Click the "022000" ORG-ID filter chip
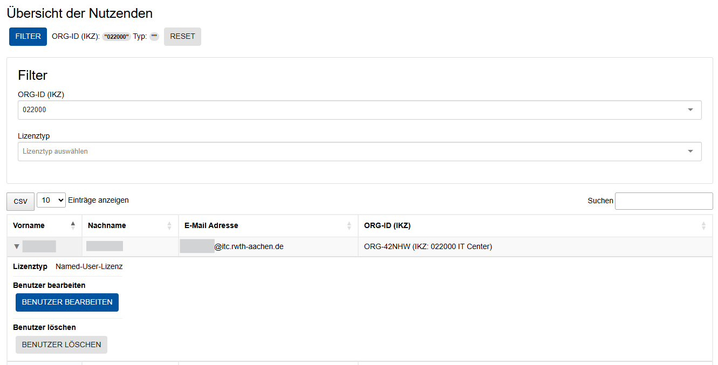Screen dimensions: 718x365 click(117, 37)
